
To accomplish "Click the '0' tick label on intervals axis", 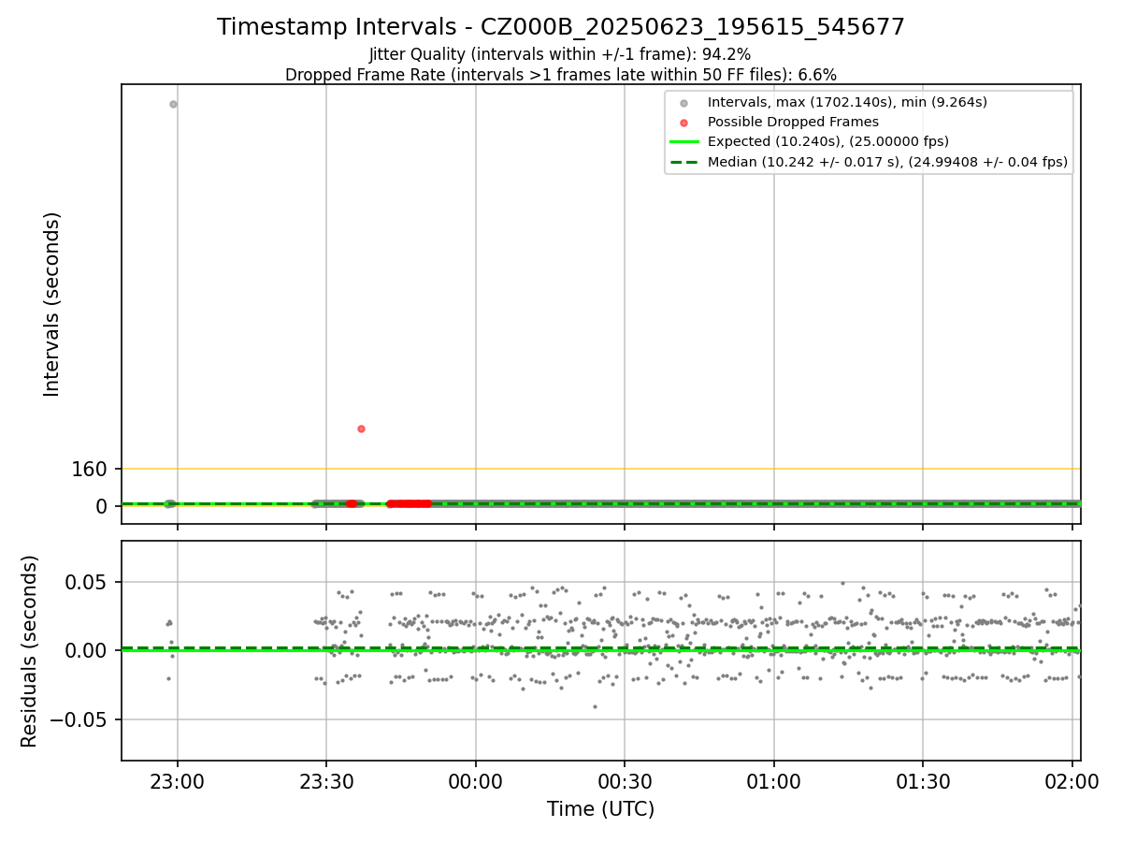I will 103,506.
